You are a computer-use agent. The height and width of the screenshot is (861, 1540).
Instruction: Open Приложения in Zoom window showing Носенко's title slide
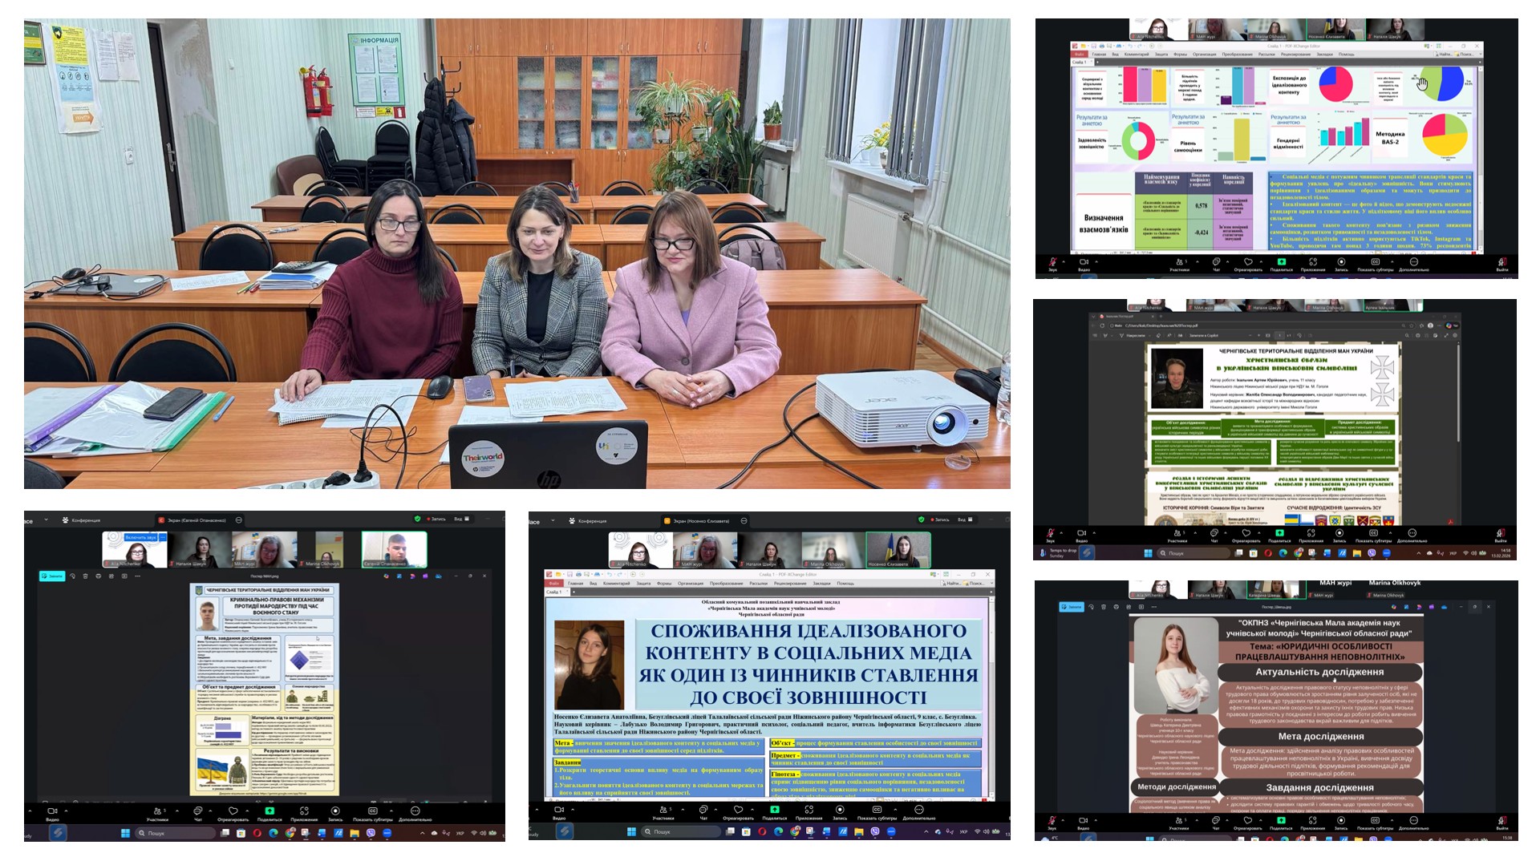coord(808,810)
